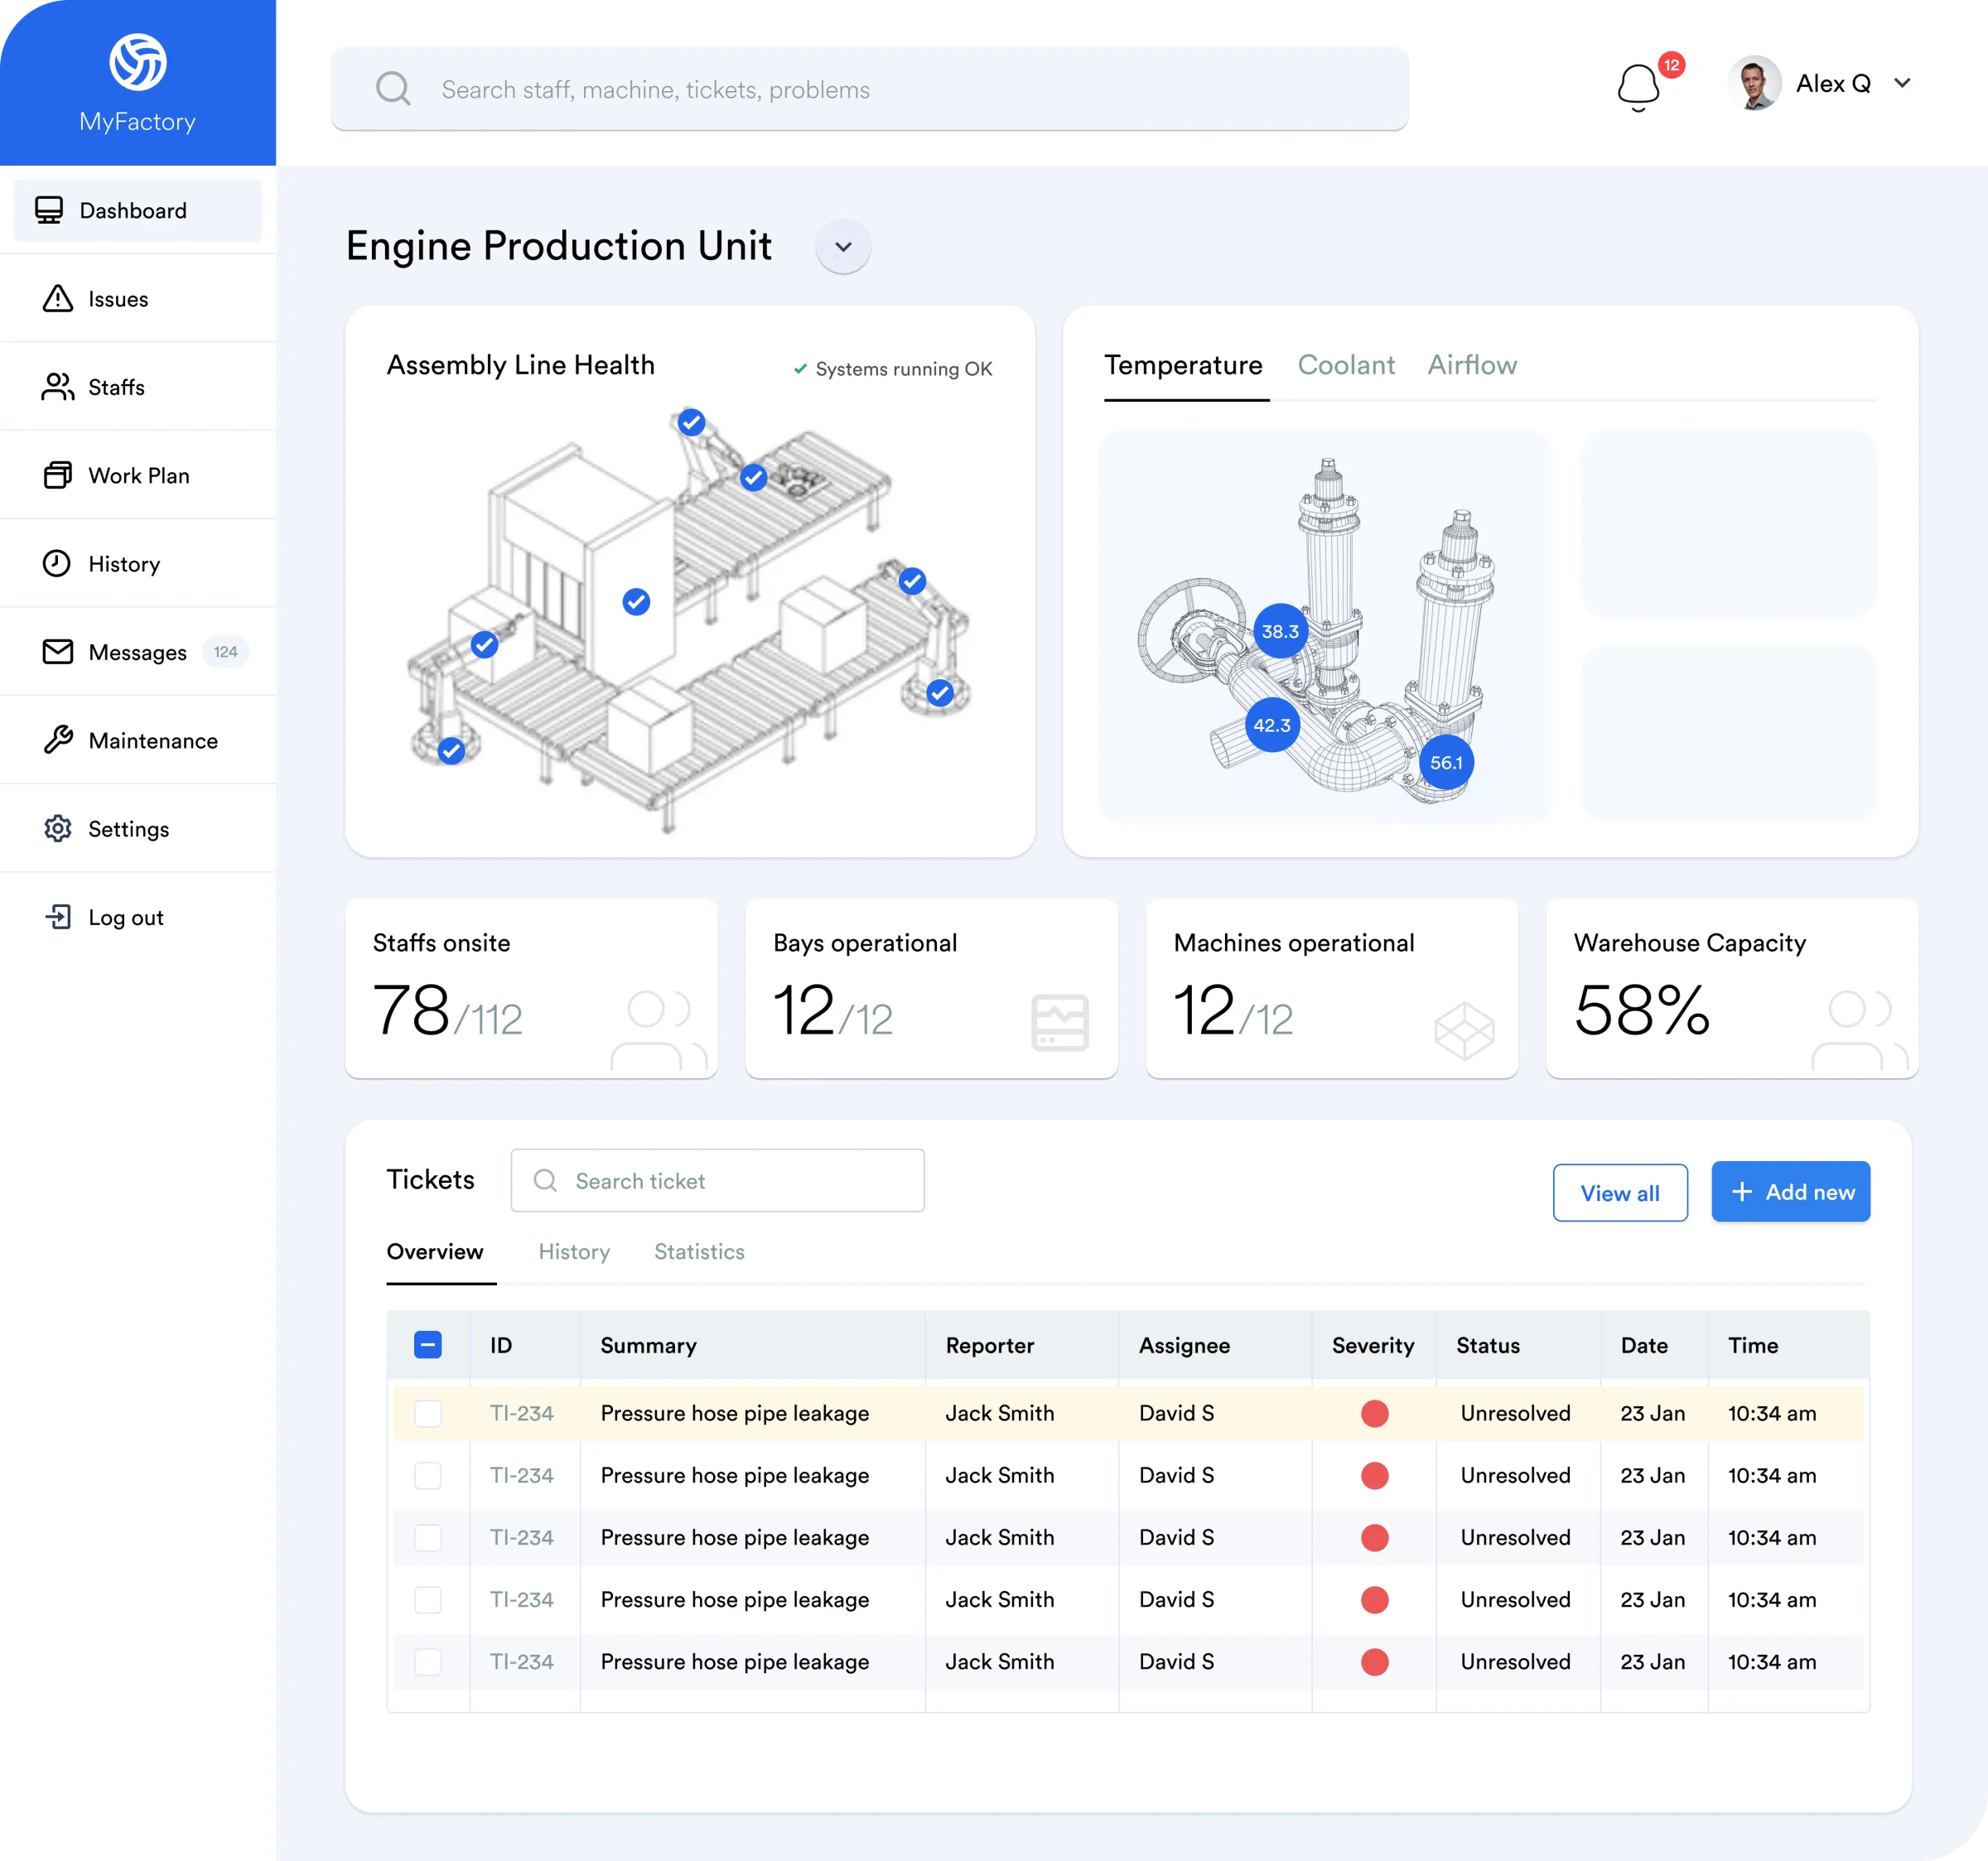The width and height of the screenshot is (1988, 1861).
Task: Click the Bays operational card icon
Action: (x=1060, y=1022)
